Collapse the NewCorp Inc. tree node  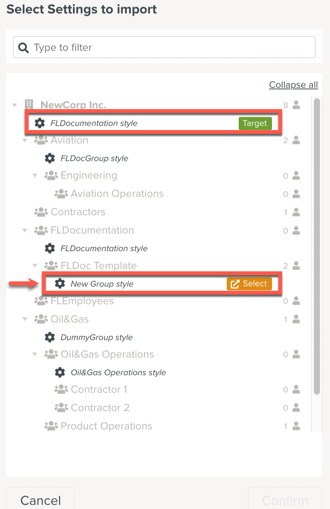(x=15, y=105)
